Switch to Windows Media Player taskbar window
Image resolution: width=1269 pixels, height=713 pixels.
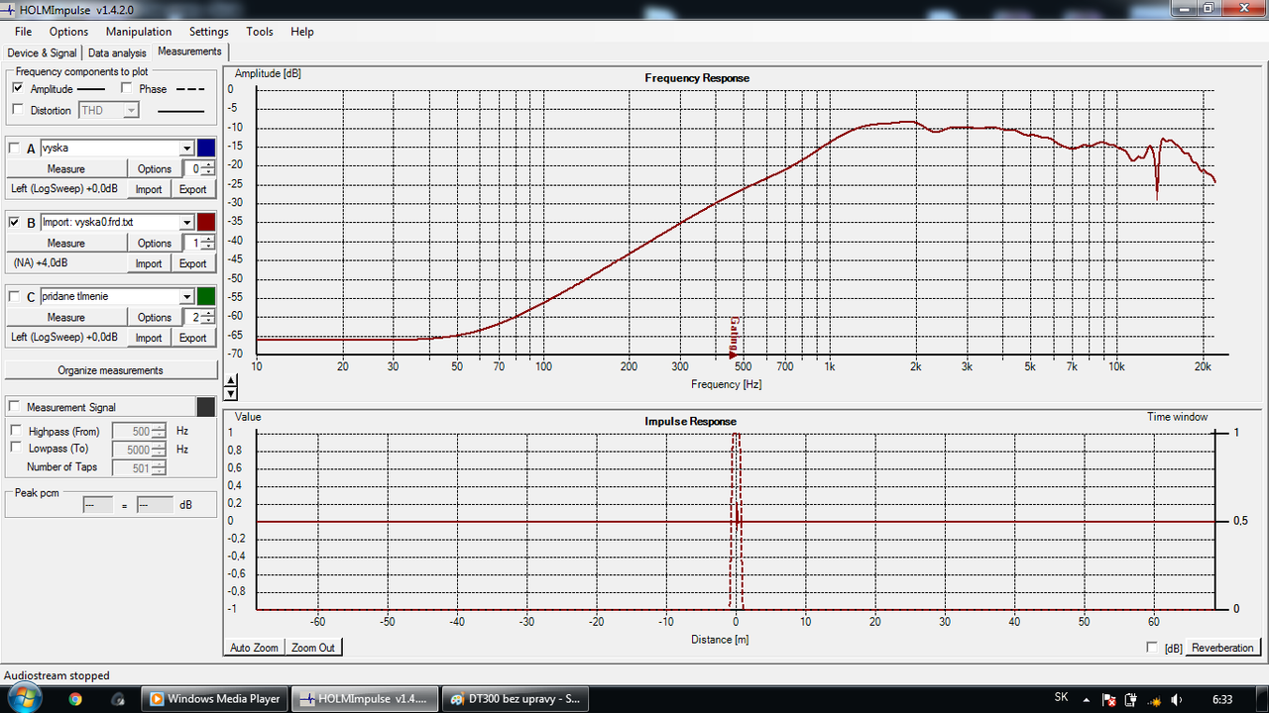215,699
